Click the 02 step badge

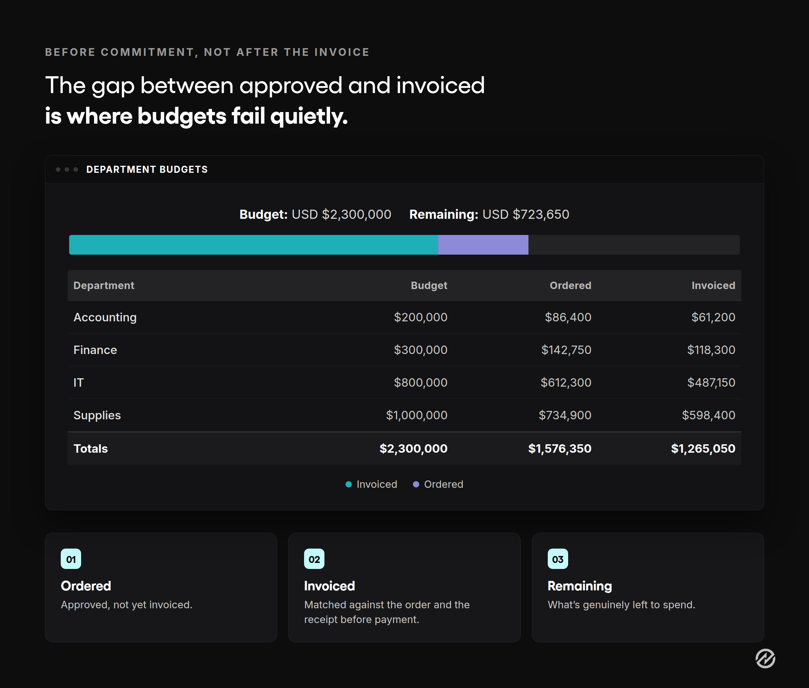[x=314, y=559]
